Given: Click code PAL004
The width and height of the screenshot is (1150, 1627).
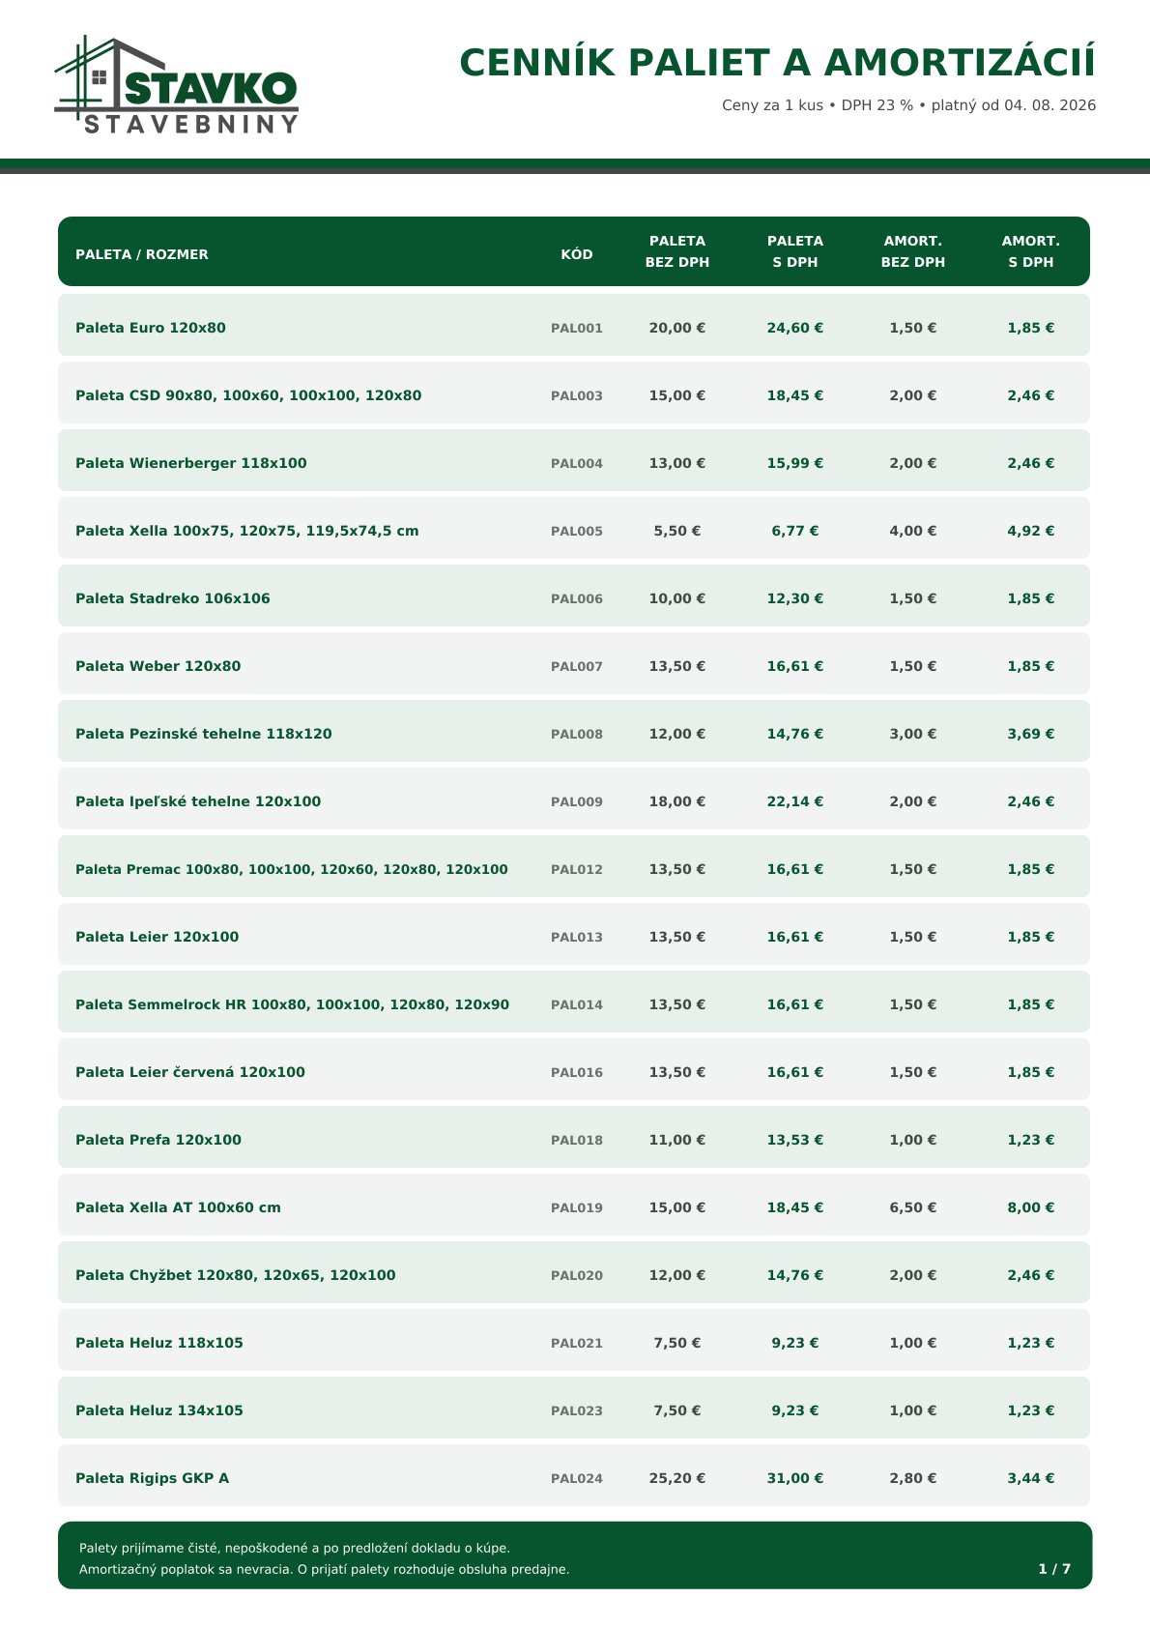Looking at the screenshot, I should point(577,463).
